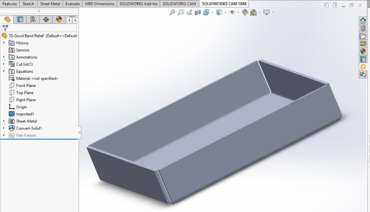Activate the Zoom to Area tool

pyautogui.click(x=181, y=13)
